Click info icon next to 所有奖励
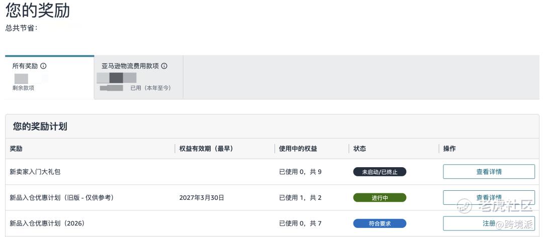543x237 pixels. pyautogui.click(x=43, y=66)
